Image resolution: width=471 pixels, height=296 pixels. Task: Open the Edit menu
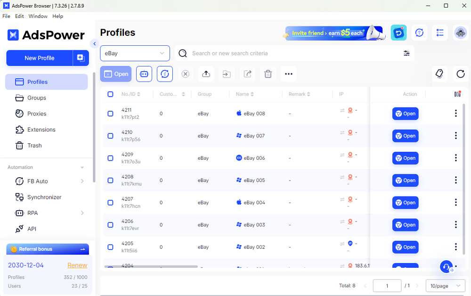[x=19, y=16]
